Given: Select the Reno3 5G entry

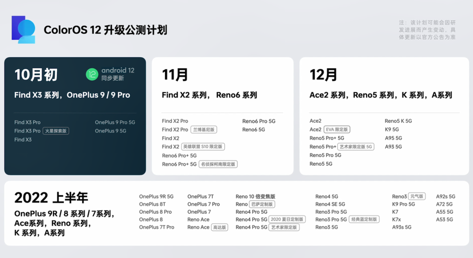Looking at the screenshot, I should click(326, 227).
